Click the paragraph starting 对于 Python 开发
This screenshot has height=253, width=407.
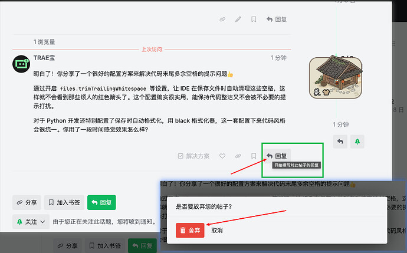pyautogui.click(x=159, y=125)
